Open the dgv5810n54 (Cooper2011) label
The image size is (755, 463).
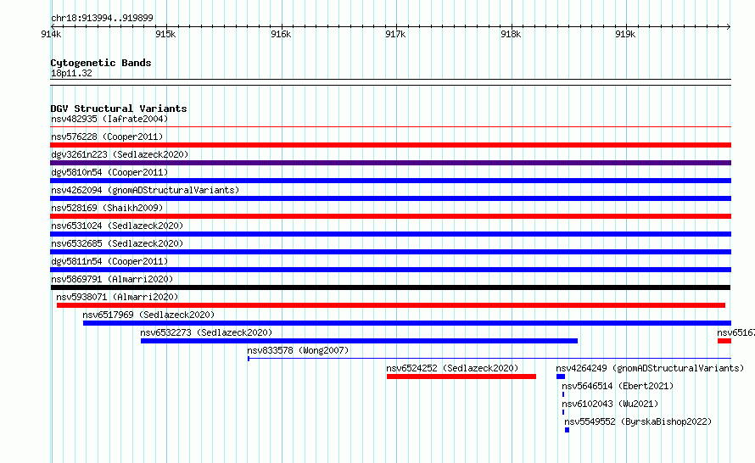coord(109,172)
